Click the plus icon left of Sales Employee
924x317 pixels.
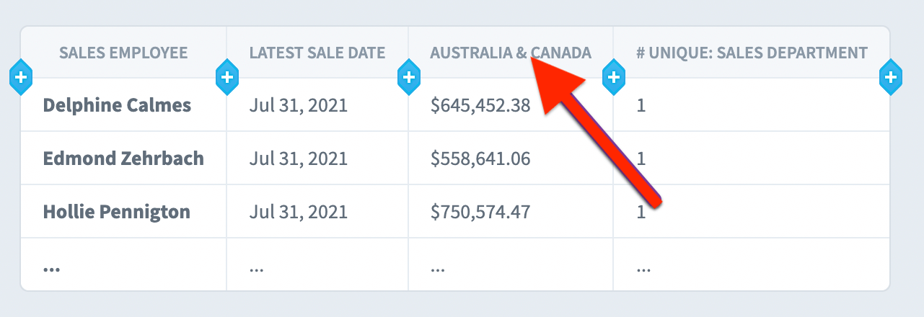click(21, 76)
